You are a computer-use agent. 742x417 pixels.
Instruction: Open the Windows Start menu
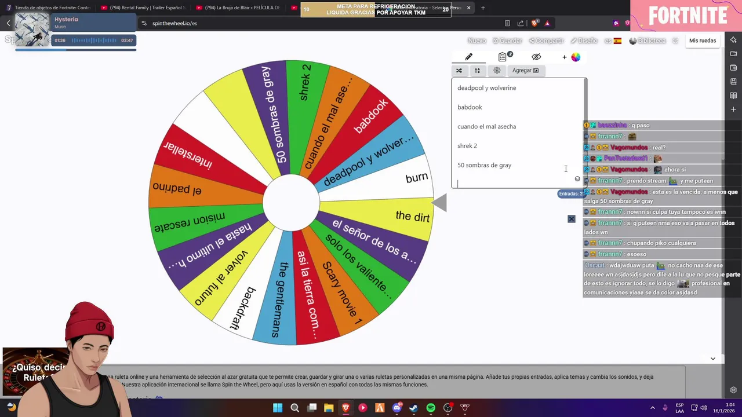[278, 408]
